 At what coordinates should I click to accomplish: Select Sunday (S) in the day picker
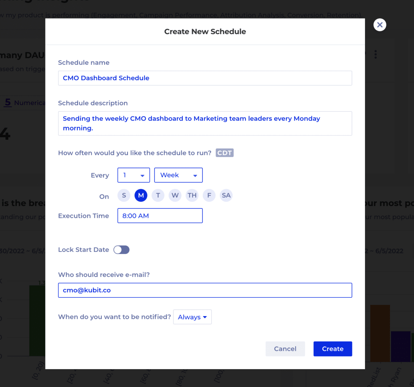click(124, 195)
